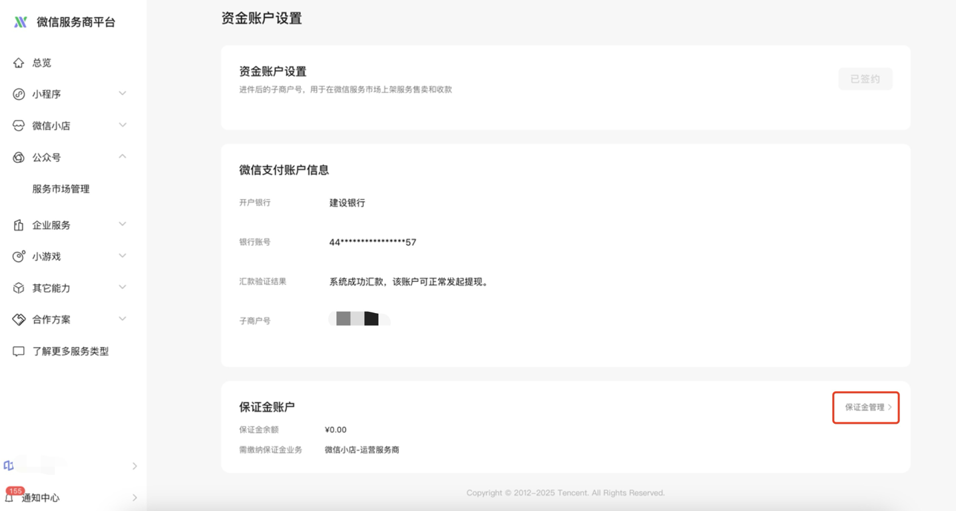Click the notification bell with 155 badge
Screen dimensions: 956x511
click(x=9, y=497)
